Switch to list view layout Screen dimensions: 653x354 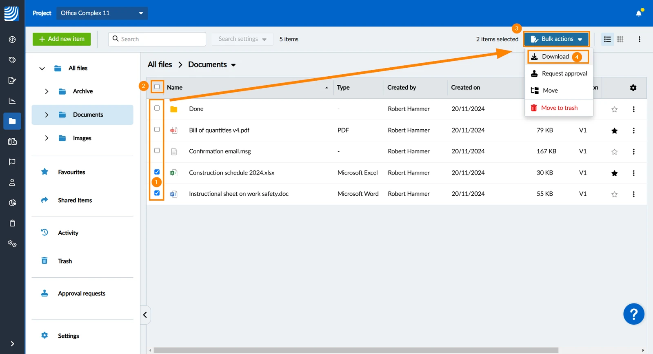607,39
